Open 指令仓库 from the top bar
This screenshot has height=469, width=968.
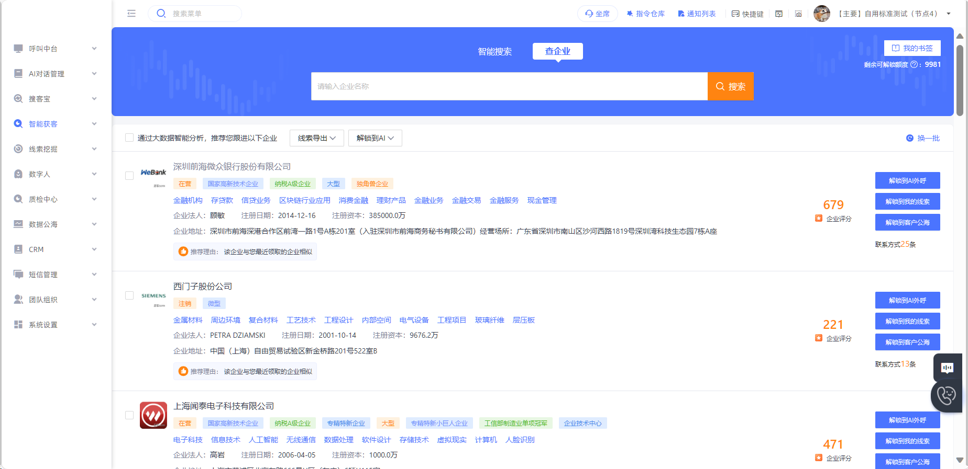645,14
